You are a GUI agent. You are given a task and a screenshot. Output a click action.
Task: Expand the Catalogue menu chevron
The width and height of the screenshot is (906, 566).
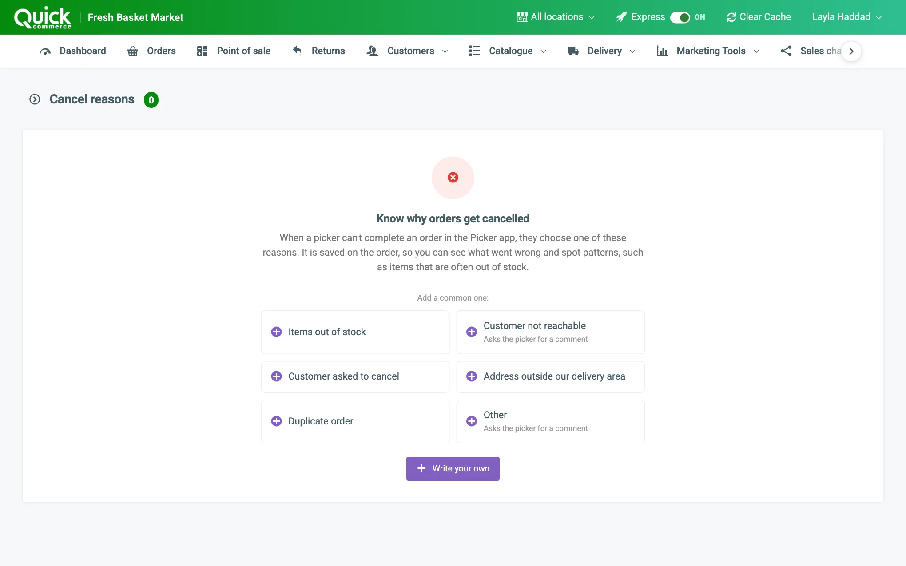pyautogui.click(x=543, y=51)
